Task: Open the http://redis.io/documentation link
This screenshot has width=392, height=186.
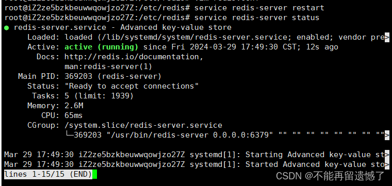Action: coord(134,57)
